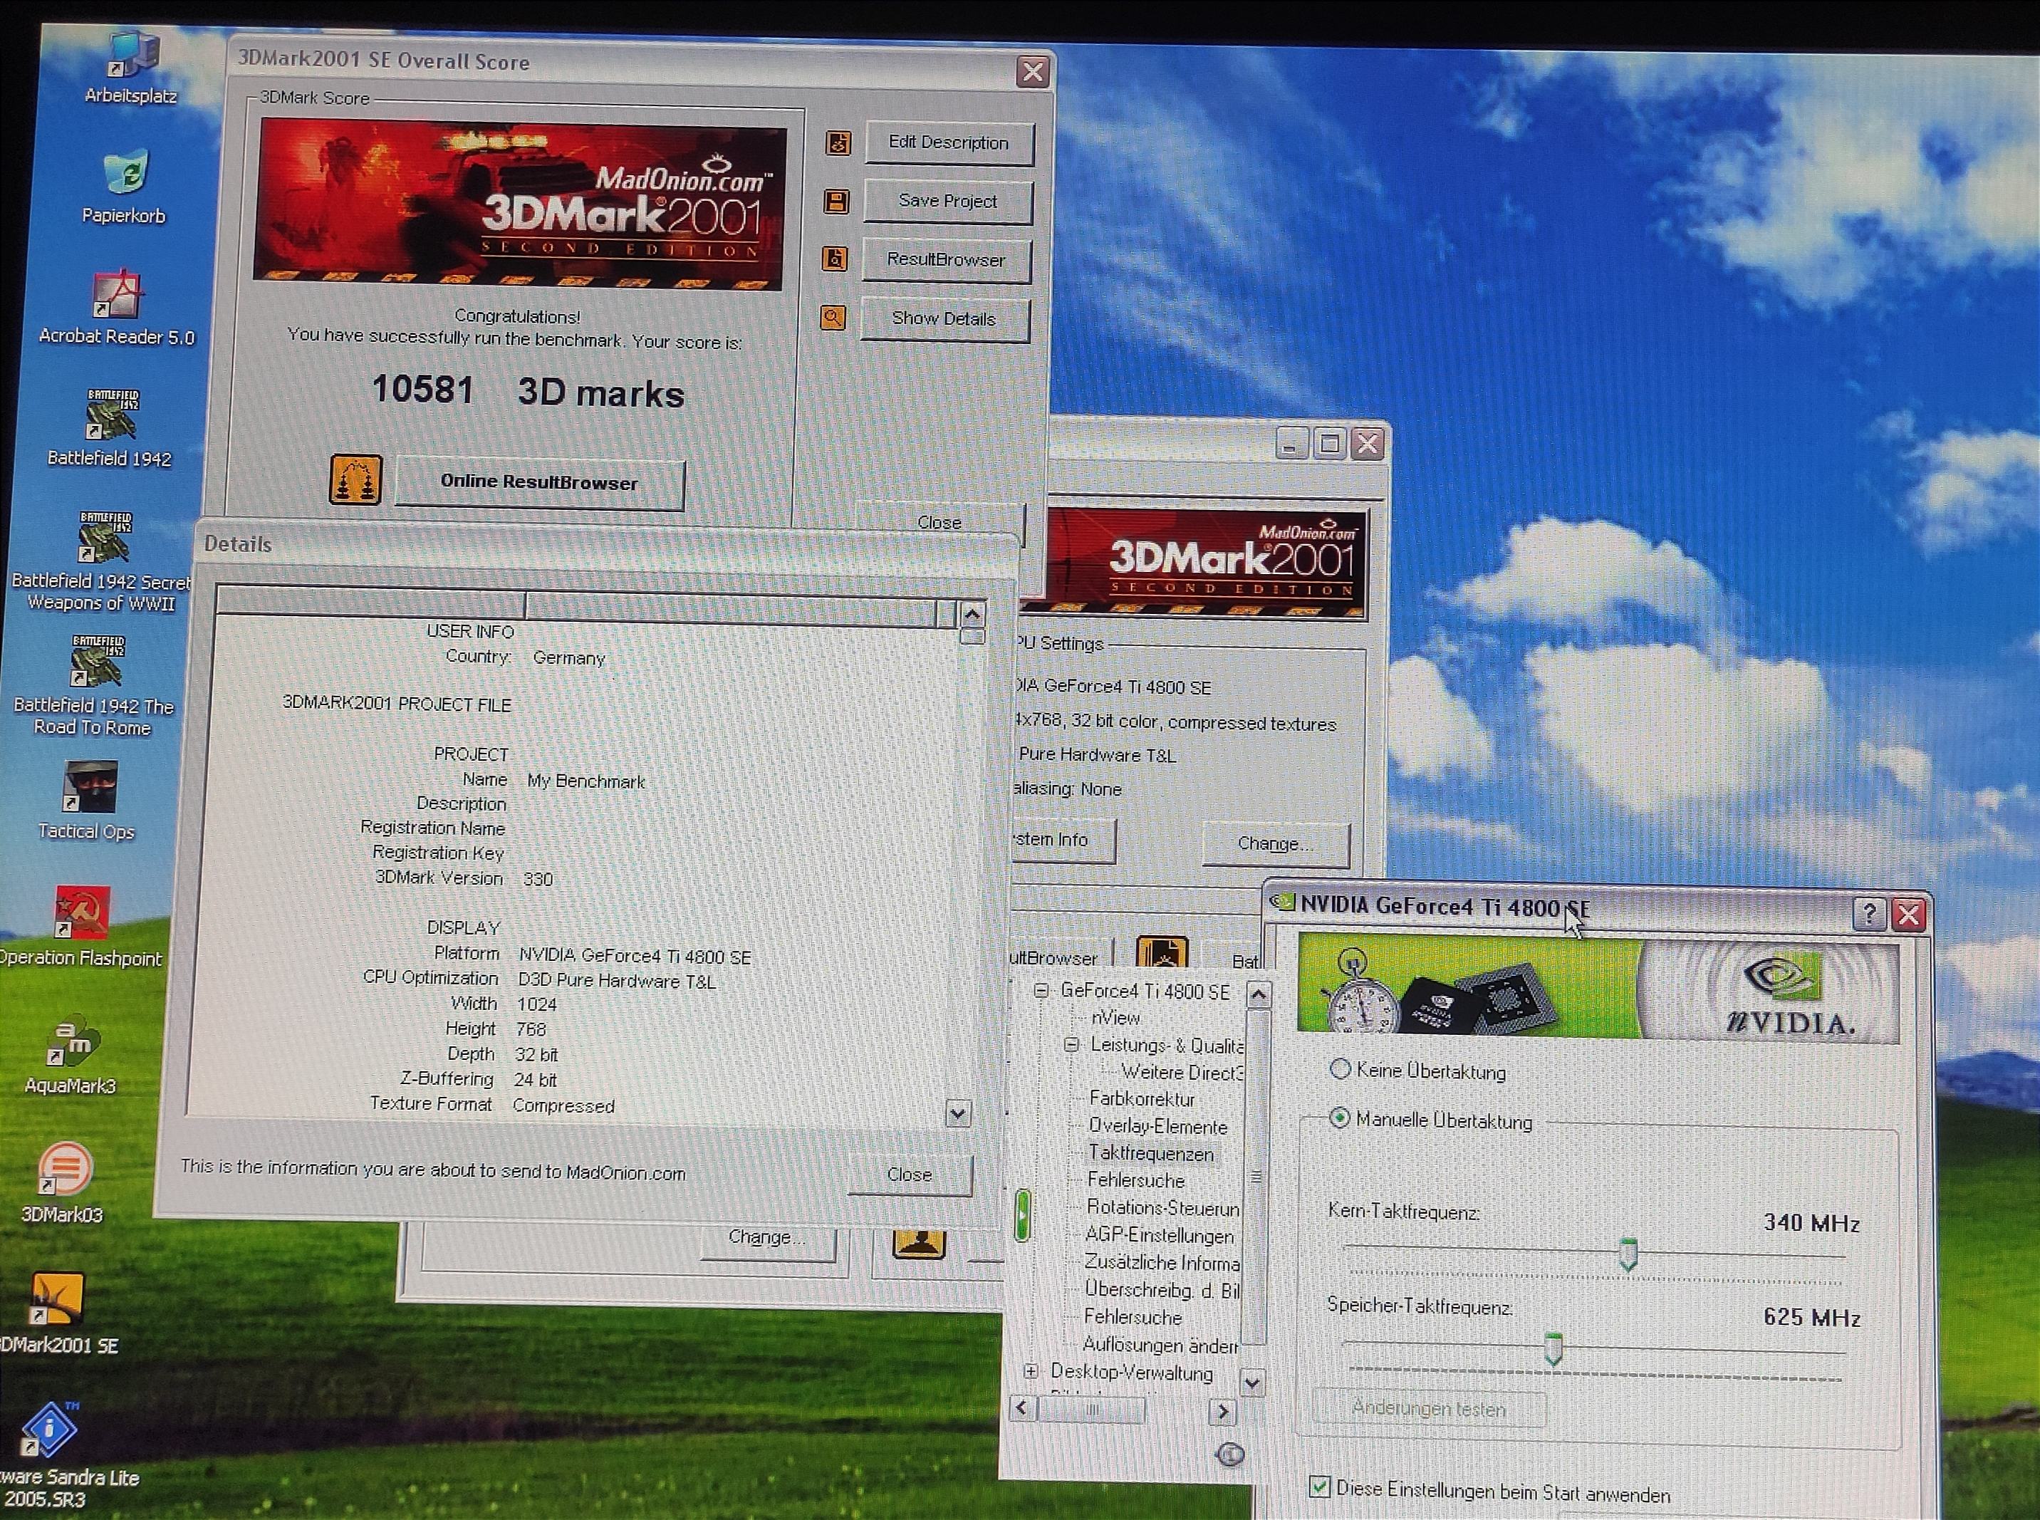
Task: Click the Speicher-Taktfrequenz slider thumb
Action: coord(1554,1349)
